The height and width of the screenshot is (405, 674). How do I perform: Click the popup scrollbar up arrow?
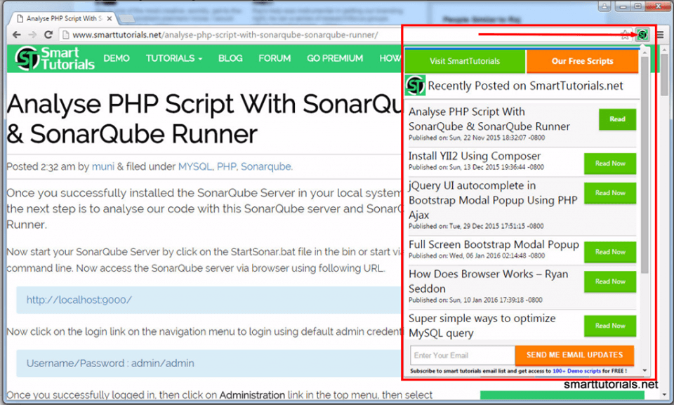point(645,53)
